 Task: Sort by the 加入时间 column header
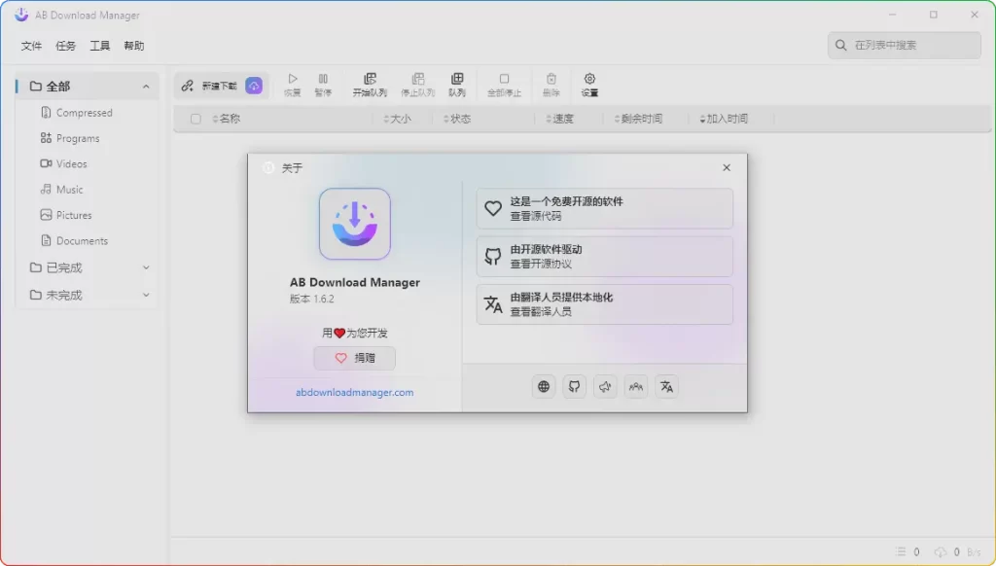[x=724, y=119]
